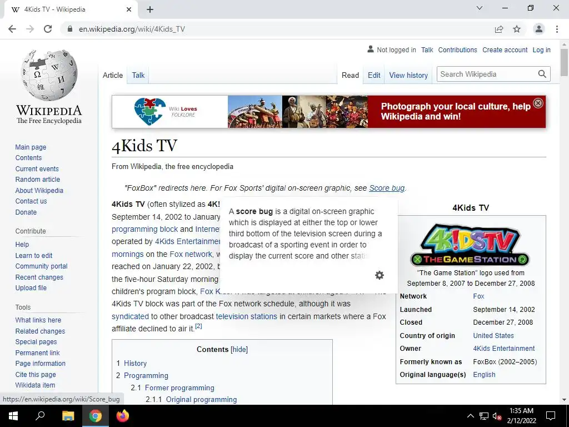Switch to the Article tab

pos(113,75)
